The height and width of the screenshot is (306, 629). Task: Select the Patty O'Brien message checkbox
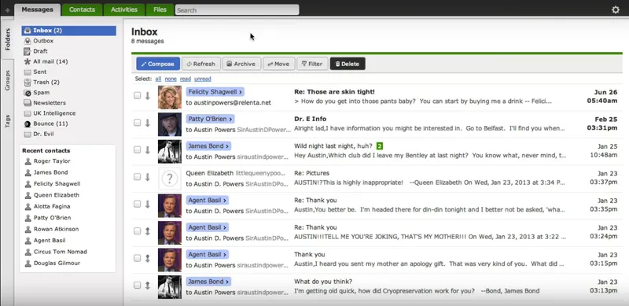pyautogui.click(x=137, y=123)
